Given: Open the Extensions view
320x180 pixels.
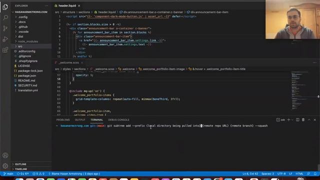Looking at the screenshot, I should point(5,50).
